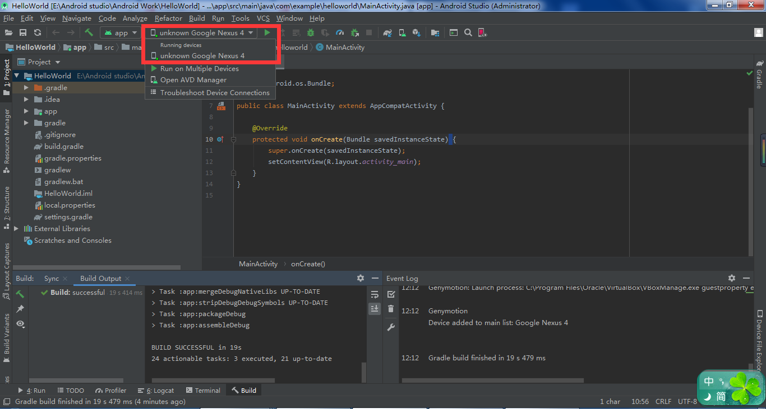Open the Profiler tool window tab
Viewport: 766px width, 409px height.
[110, 391]
